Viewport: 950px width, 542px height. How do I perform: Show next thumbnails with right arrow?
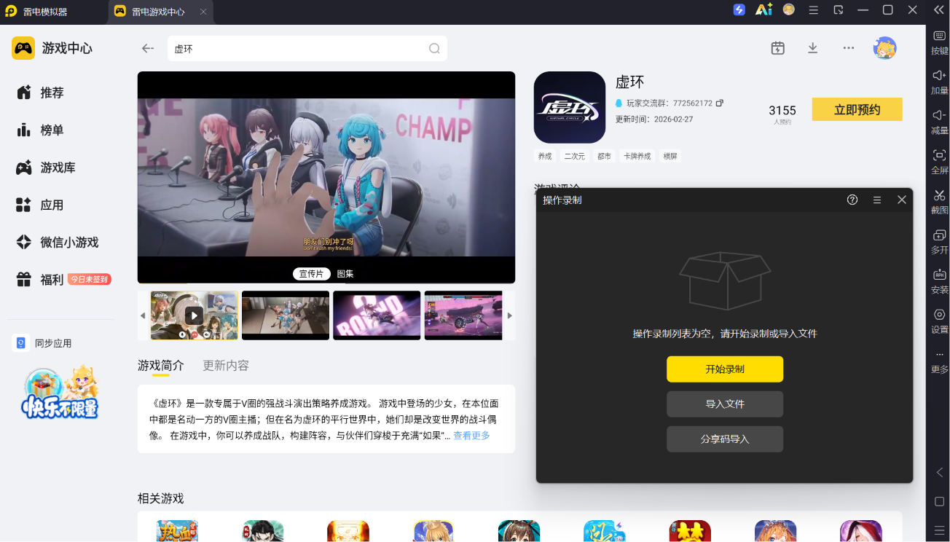coord(510,315)
